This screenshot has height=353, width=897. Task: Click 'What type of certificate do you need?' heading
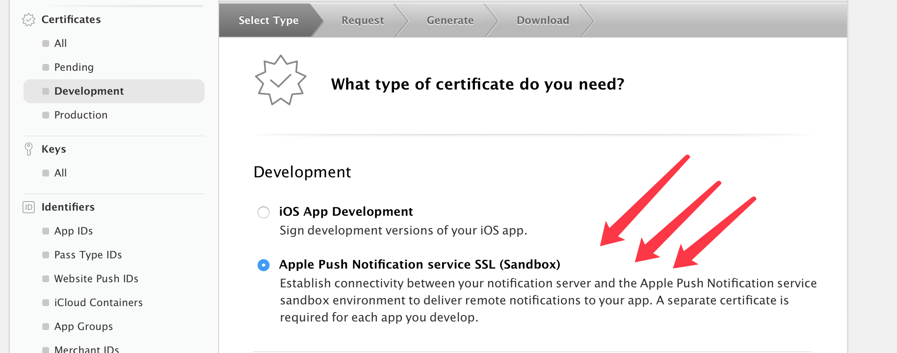pos(478,84)
